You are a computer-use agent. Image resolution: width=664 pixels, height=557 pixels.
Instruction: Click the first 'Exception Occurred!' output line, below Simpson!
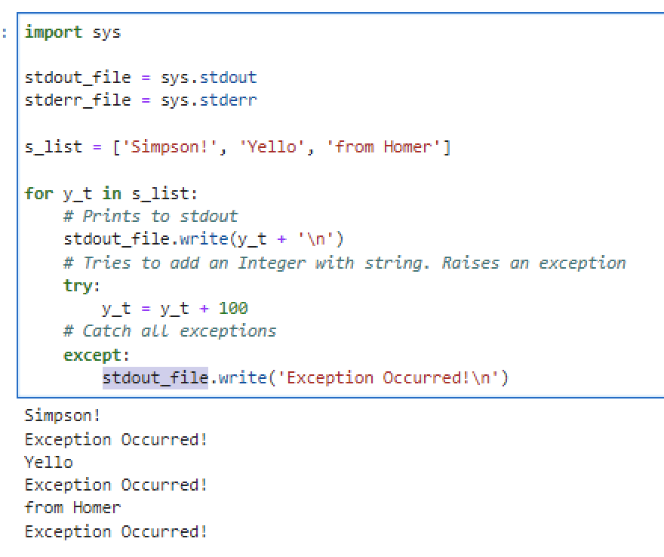pyautogui.click(x=115, y=440)
